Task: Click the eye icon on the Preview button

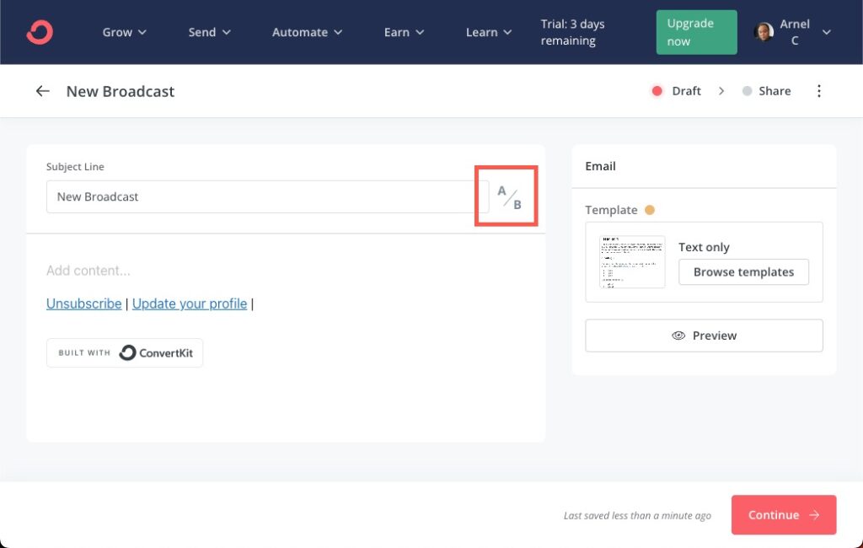Action: tap(678, 336)
